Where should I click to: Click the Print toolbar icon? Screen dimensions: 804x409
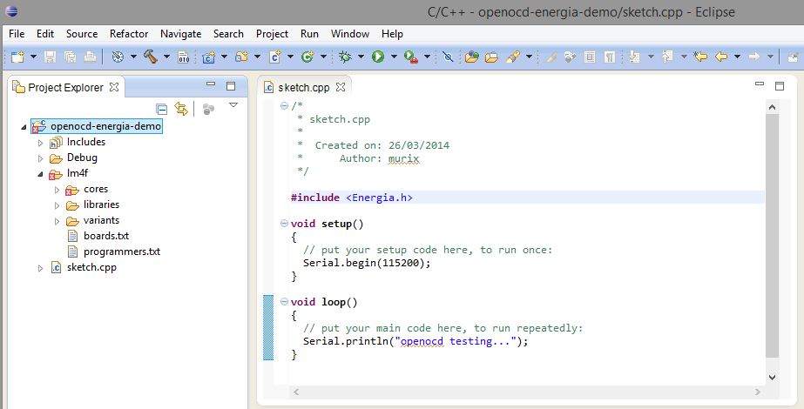[x=90, y=57]
